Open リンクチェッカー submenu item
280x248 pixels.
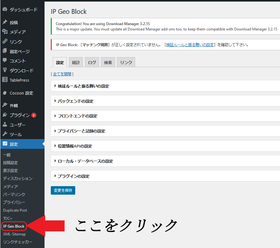click(x=18, y=242)
